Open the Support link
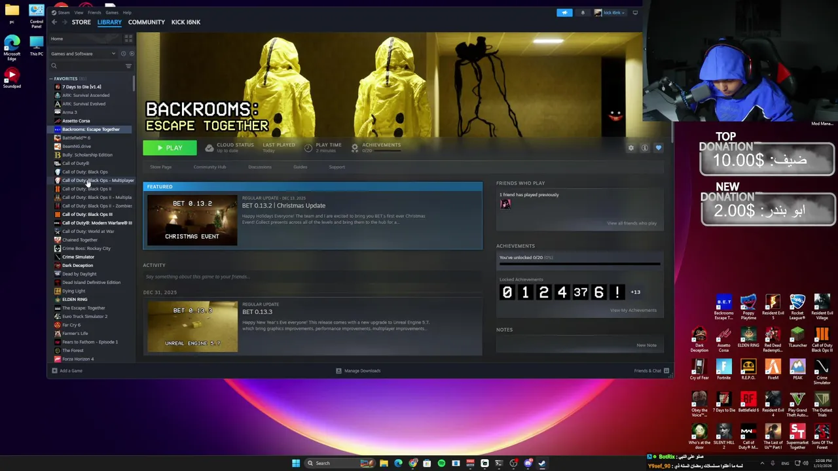838x471 pixels. 337,167
